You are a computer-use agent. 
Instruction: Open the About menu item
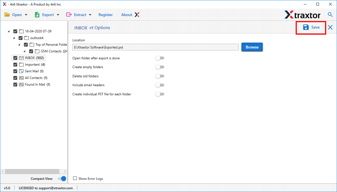[126, 15]
